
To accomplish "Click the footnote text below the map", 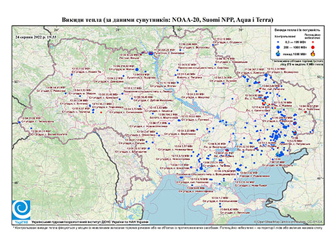I will pyautogui.click(x=168, y=227).
